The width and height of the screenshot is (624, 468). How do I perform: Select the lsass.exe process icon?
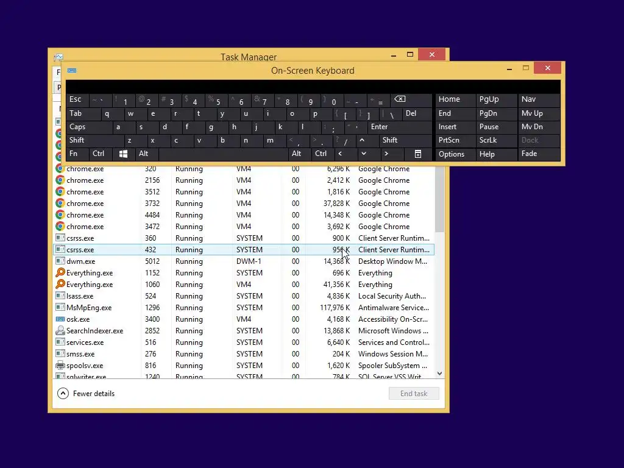[60, 296]
